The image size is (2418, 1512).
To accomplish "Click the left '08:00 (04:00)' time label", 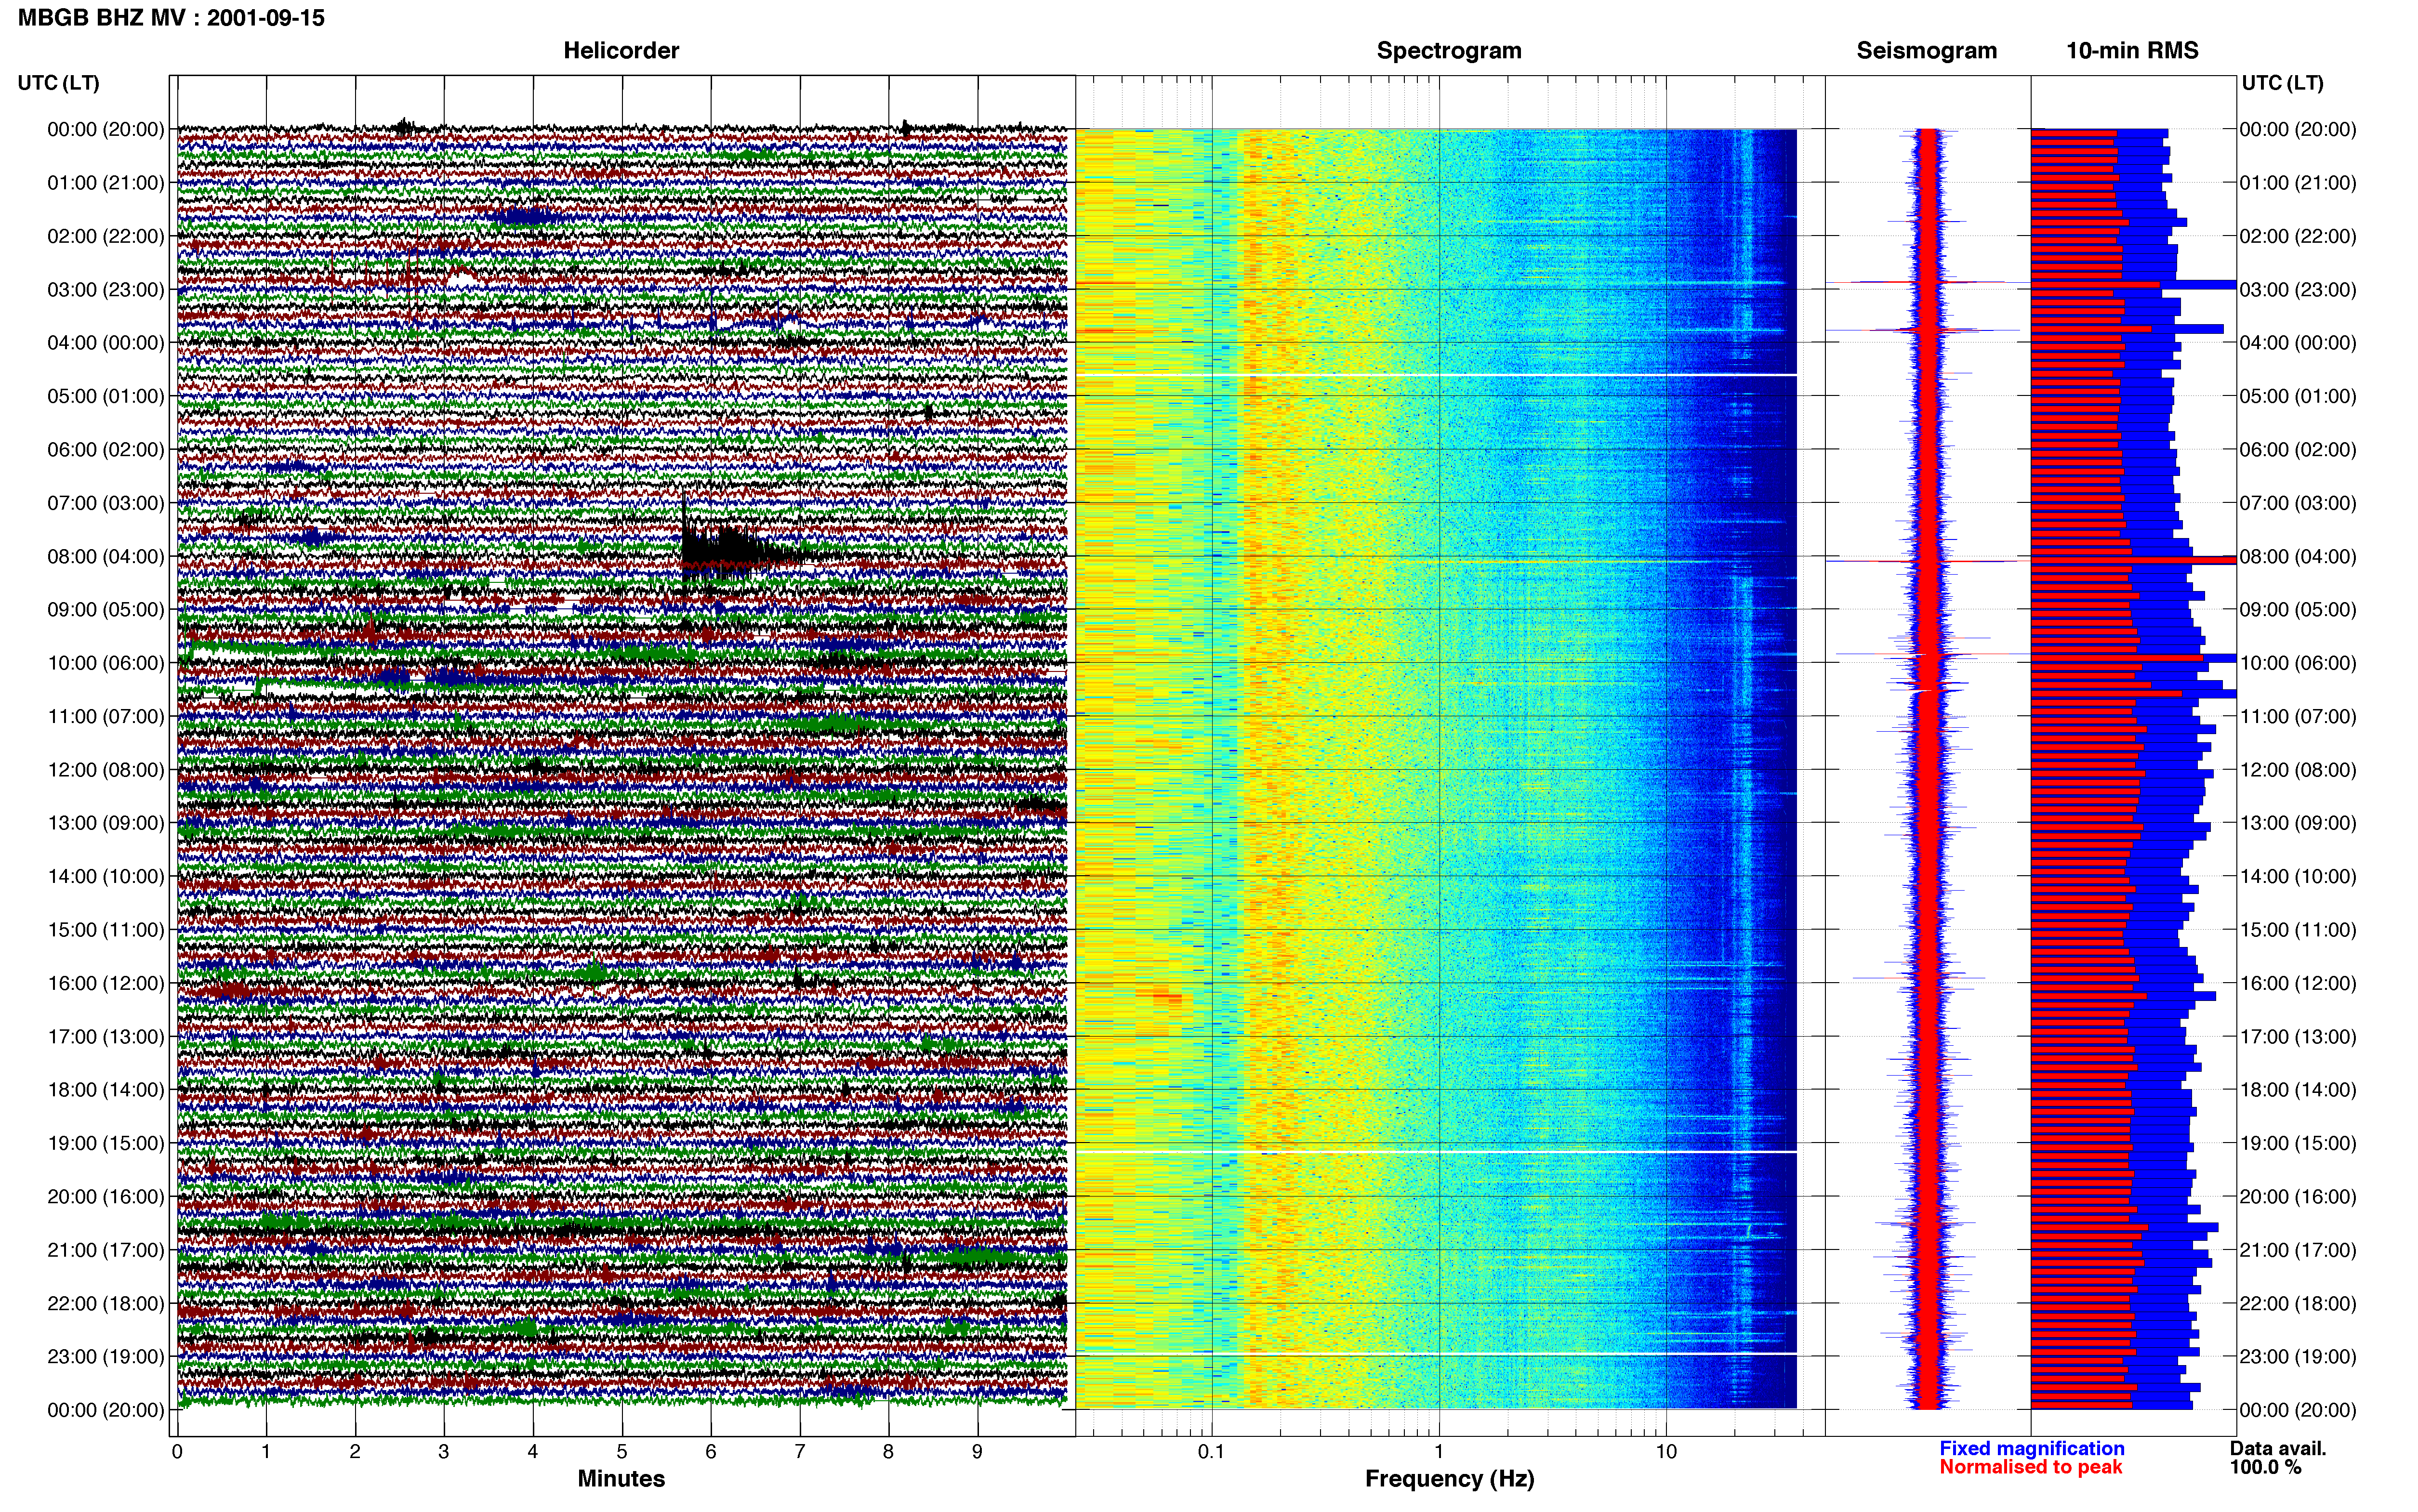I will coord(106,556).
